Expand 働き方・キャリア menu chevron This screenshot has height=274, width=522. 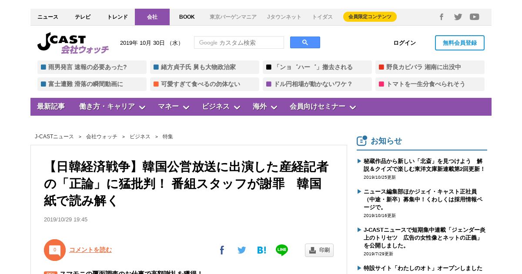[x=142, y=107]
